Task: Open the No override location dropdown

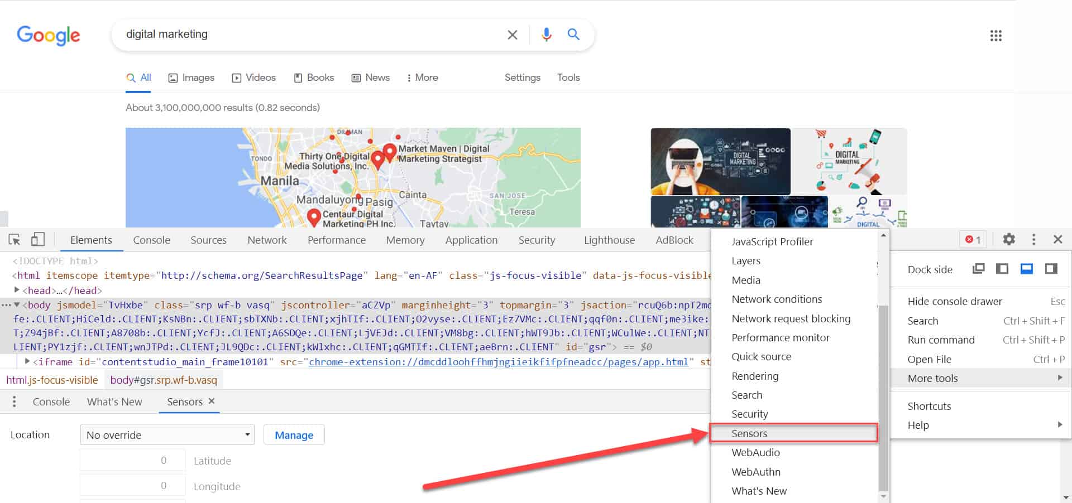Action: [x=166, y=434]
